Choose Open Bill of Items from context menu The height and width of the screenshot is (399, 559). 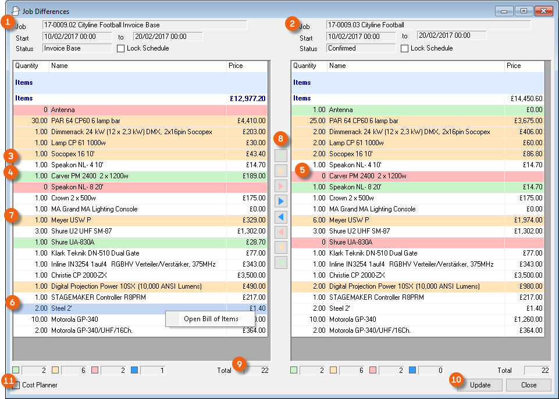211,319
